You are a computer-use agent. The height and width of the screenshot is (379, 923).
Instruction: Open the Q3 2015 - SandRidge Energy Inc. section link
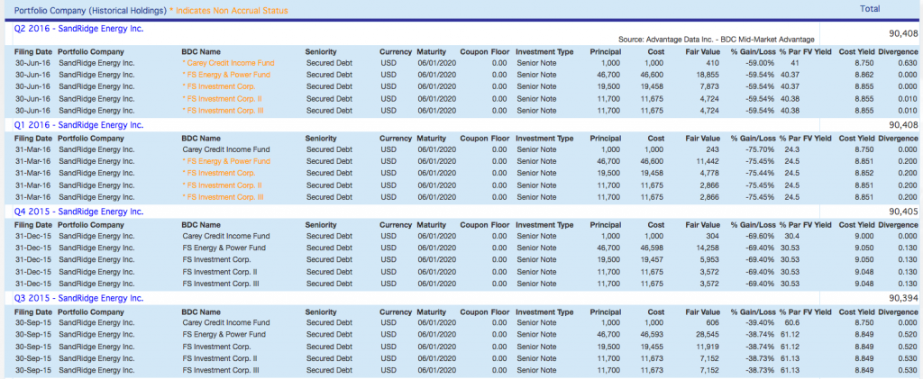coord(79,299)
